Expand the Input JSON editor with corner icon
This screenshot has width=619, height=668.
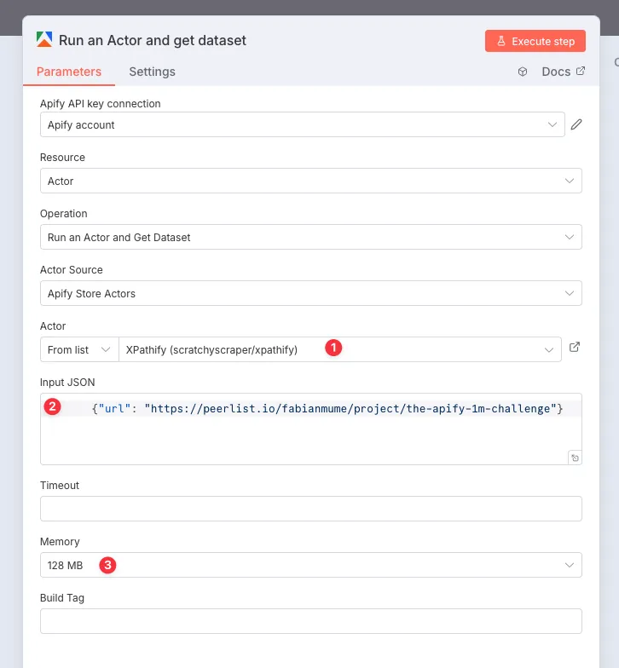575,458
